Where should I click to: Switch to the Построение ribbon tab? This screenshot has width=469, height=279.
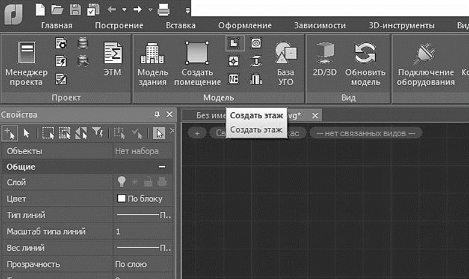[119, 25]
